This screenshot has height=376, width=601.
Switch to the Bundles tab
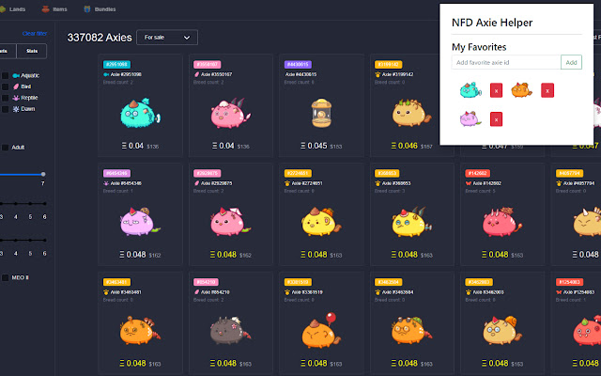tap(100, 9)
